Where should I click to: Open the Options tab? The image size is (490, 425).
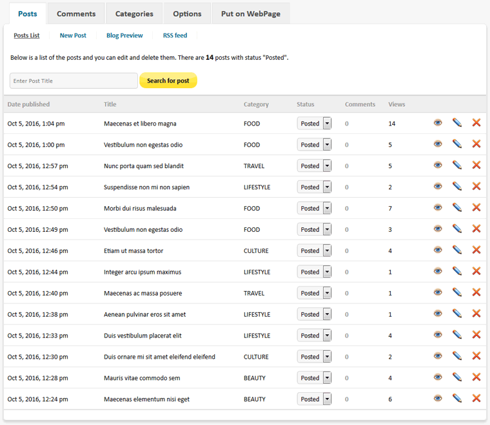[x=187, y=14]
